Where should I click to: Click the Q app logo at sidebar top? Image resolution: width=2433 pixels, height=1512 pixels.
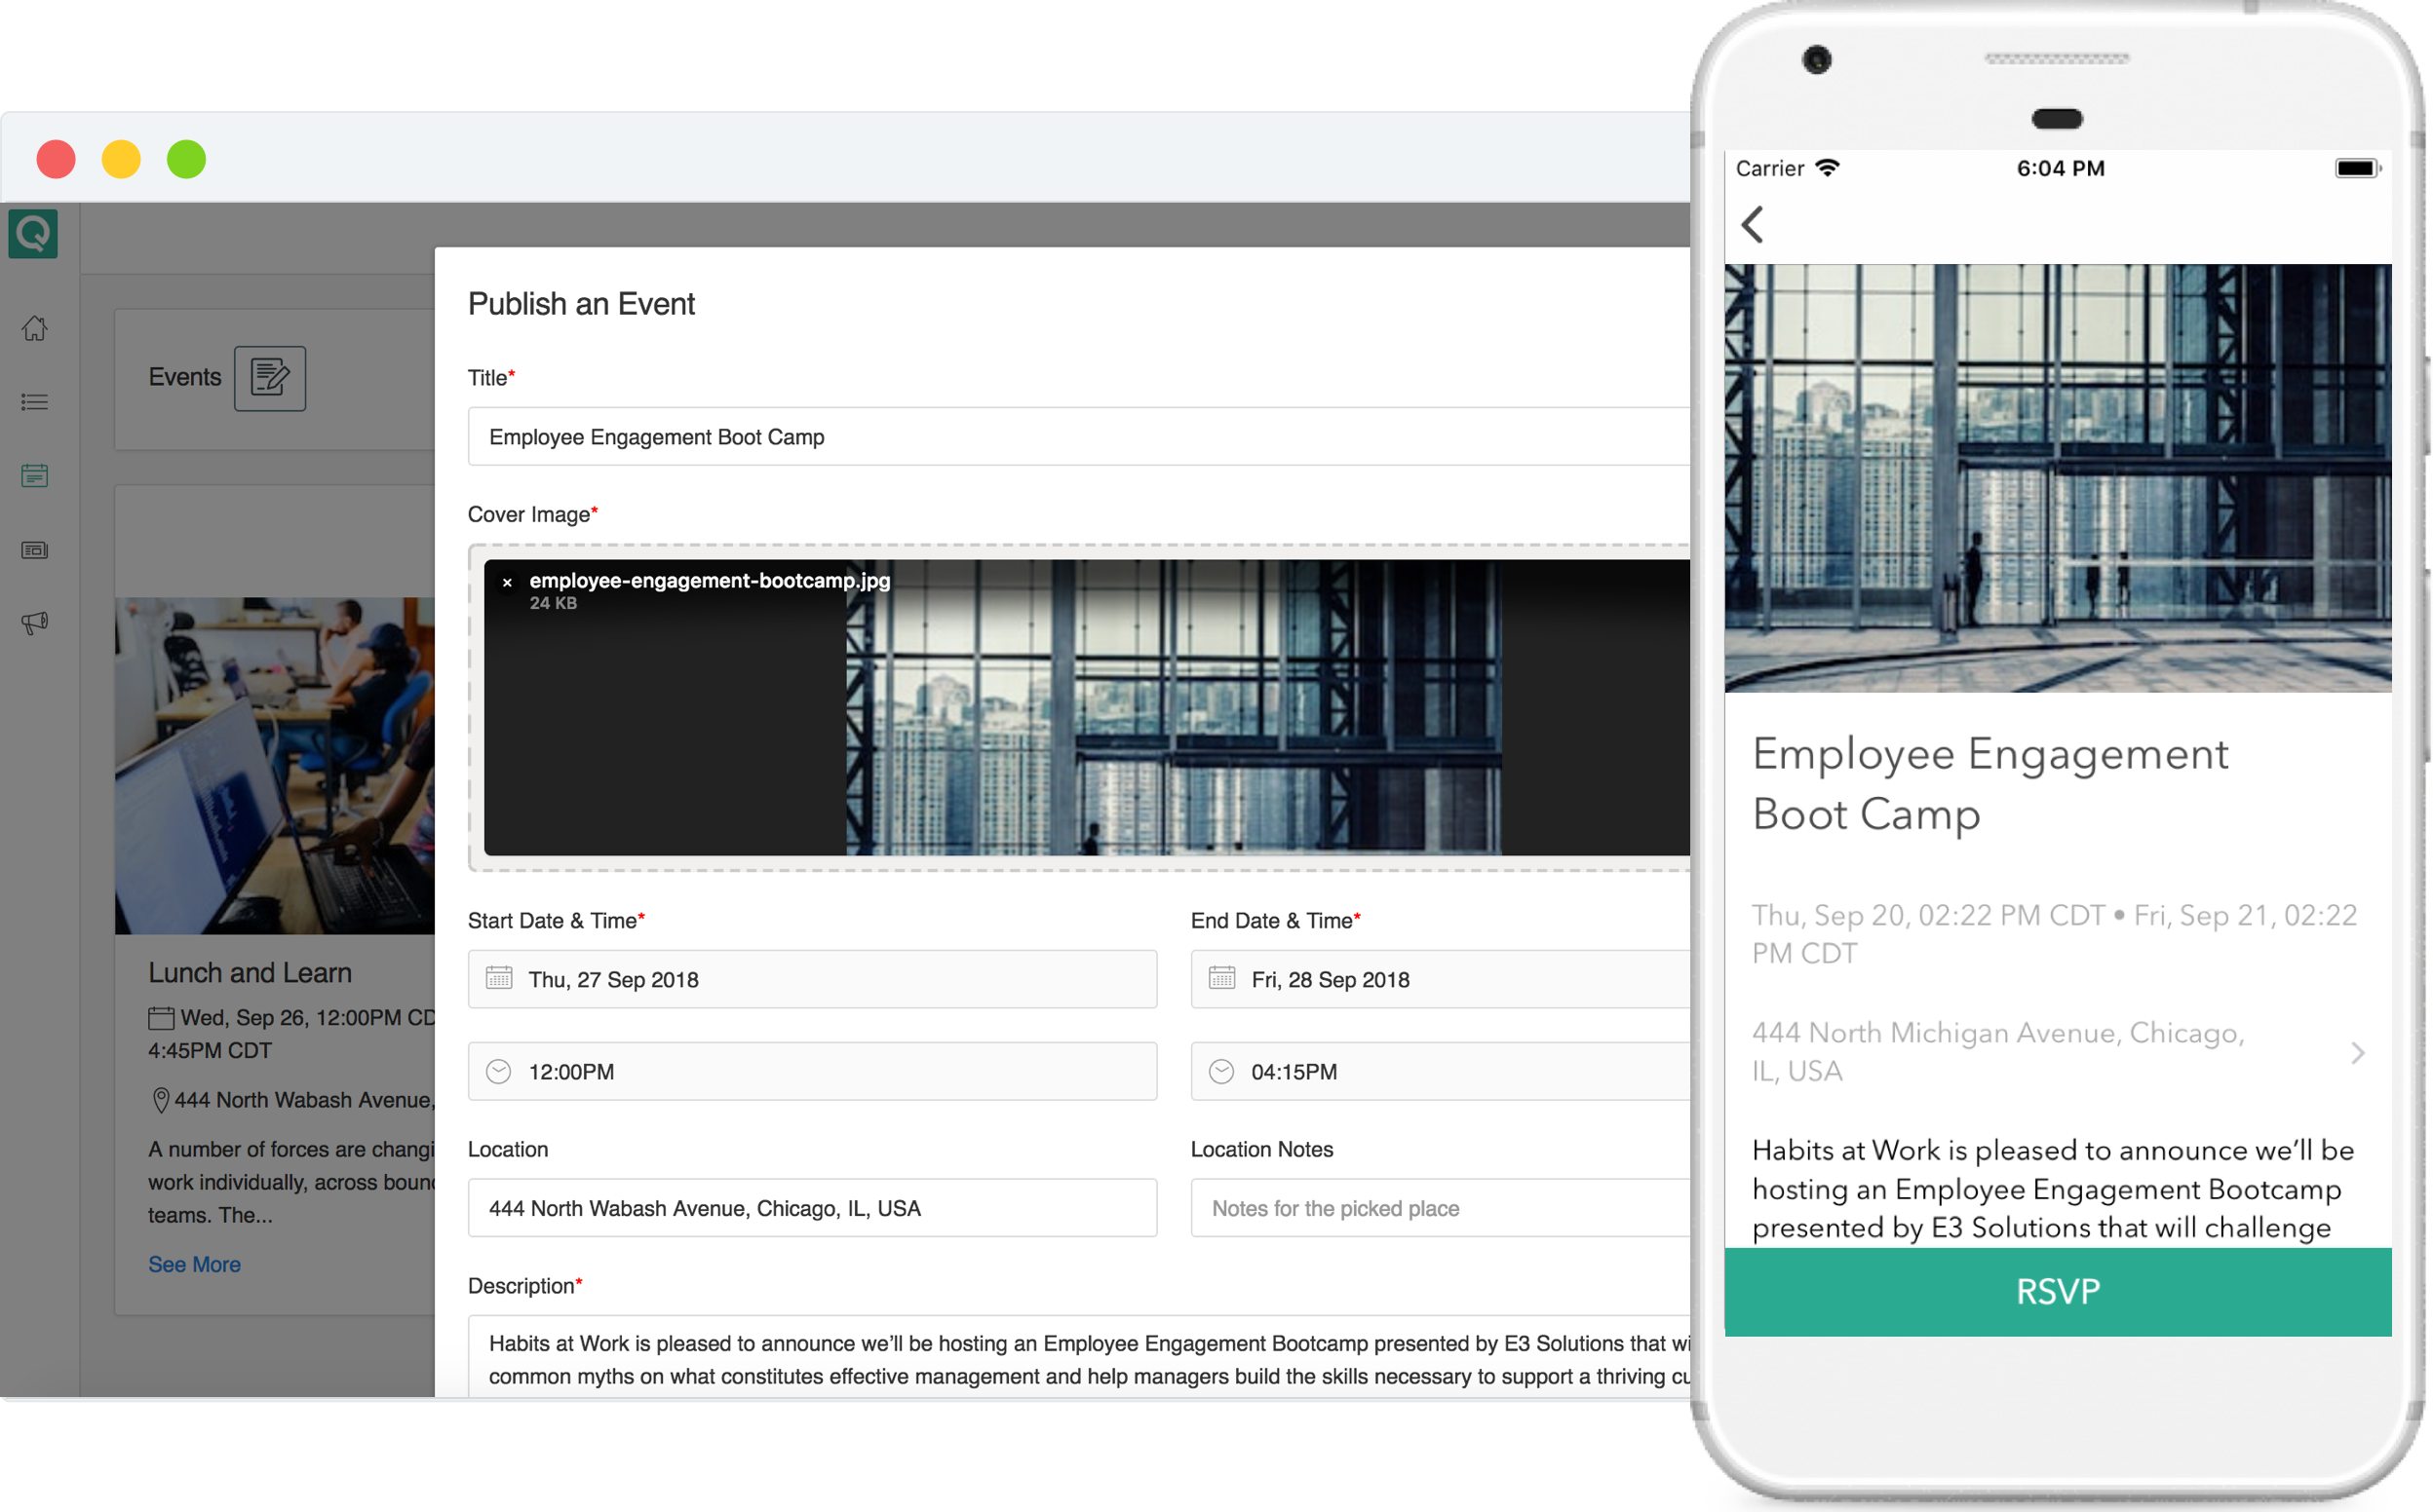(x=33, y=233)
